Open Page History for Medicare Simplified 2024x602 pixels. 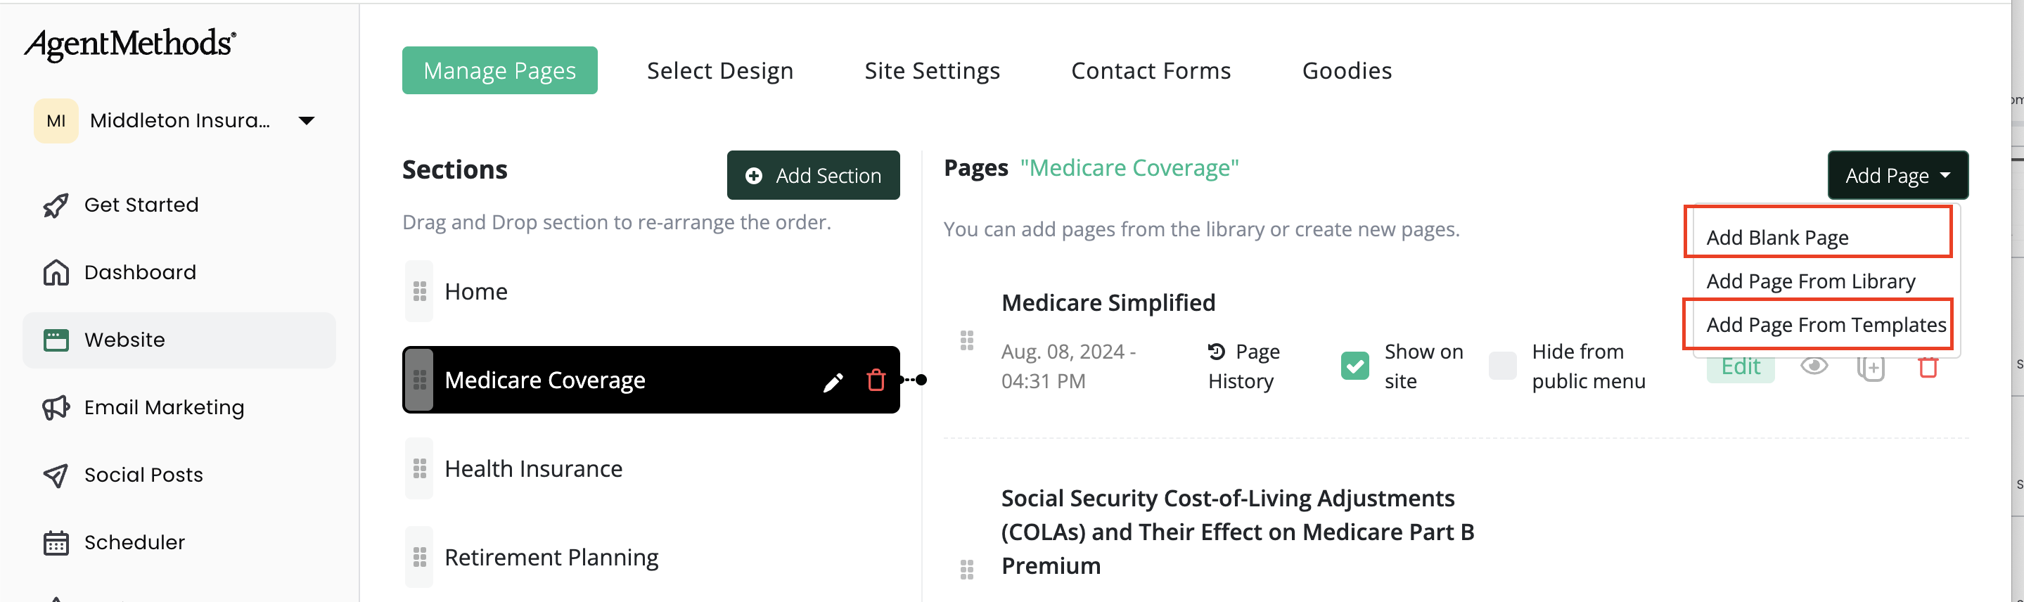tap(1243, 366)
